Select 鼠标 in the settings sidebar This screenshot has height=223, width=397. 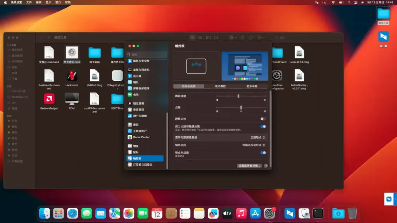point(145,152)
